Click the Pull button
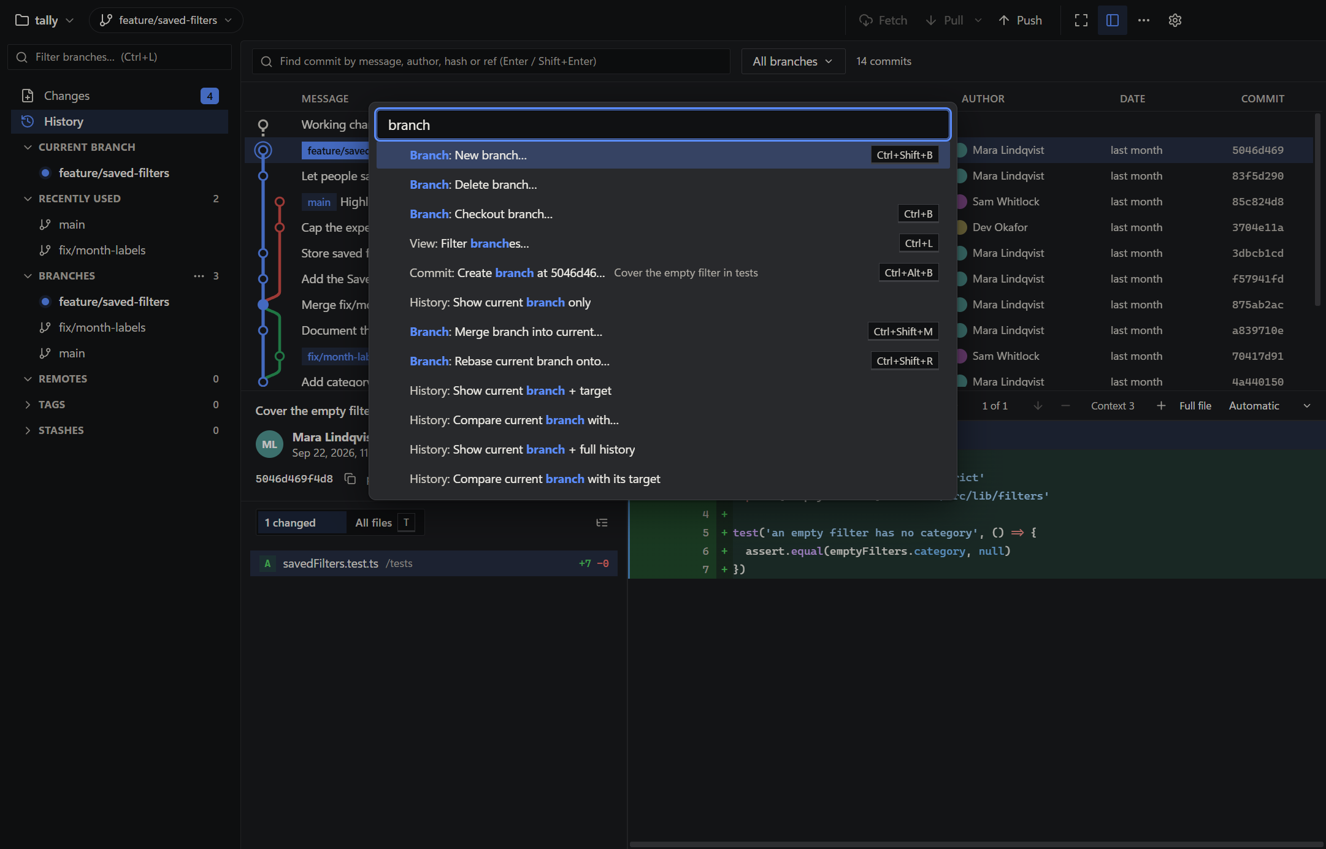The width and height of the screenshot is (1326, 849). coord(945,20)
